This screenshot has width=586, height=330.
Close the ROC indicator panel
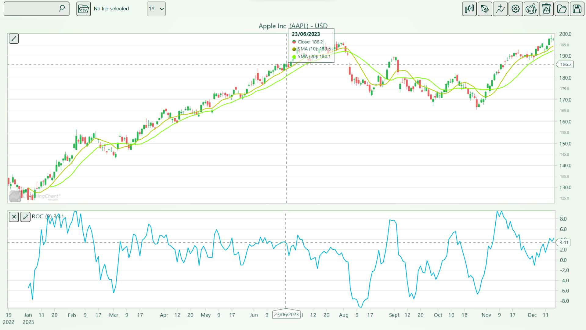coord(14,217)
